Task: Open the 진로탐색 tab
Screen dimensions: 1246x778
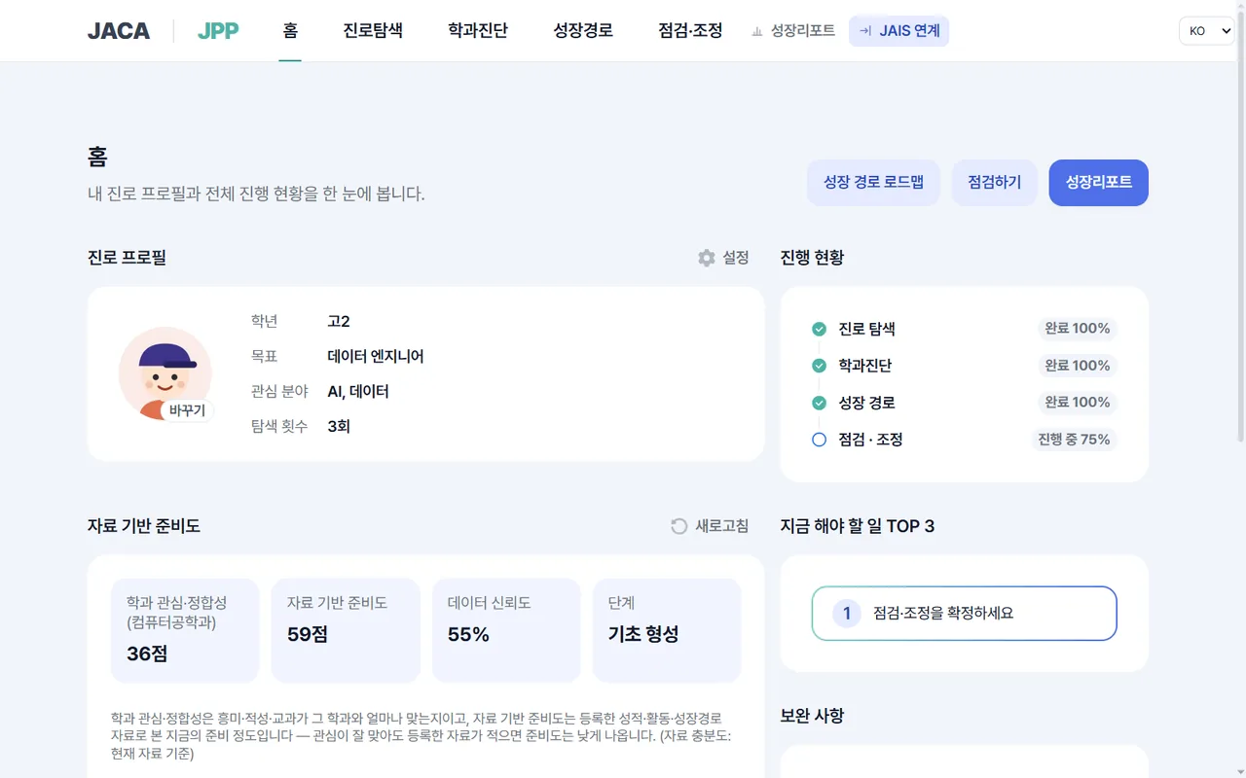Action: pyautogui.click(x=373, y=31)
